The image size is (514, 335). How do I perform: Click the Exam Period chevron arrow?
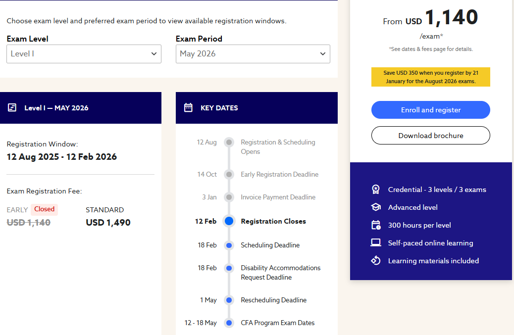click(323, 54)
